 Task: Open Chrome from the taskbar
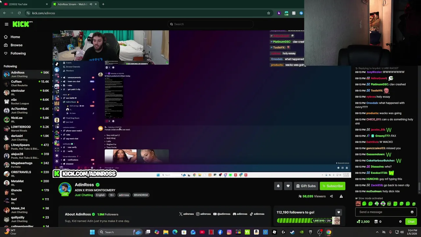coord(329,232)
